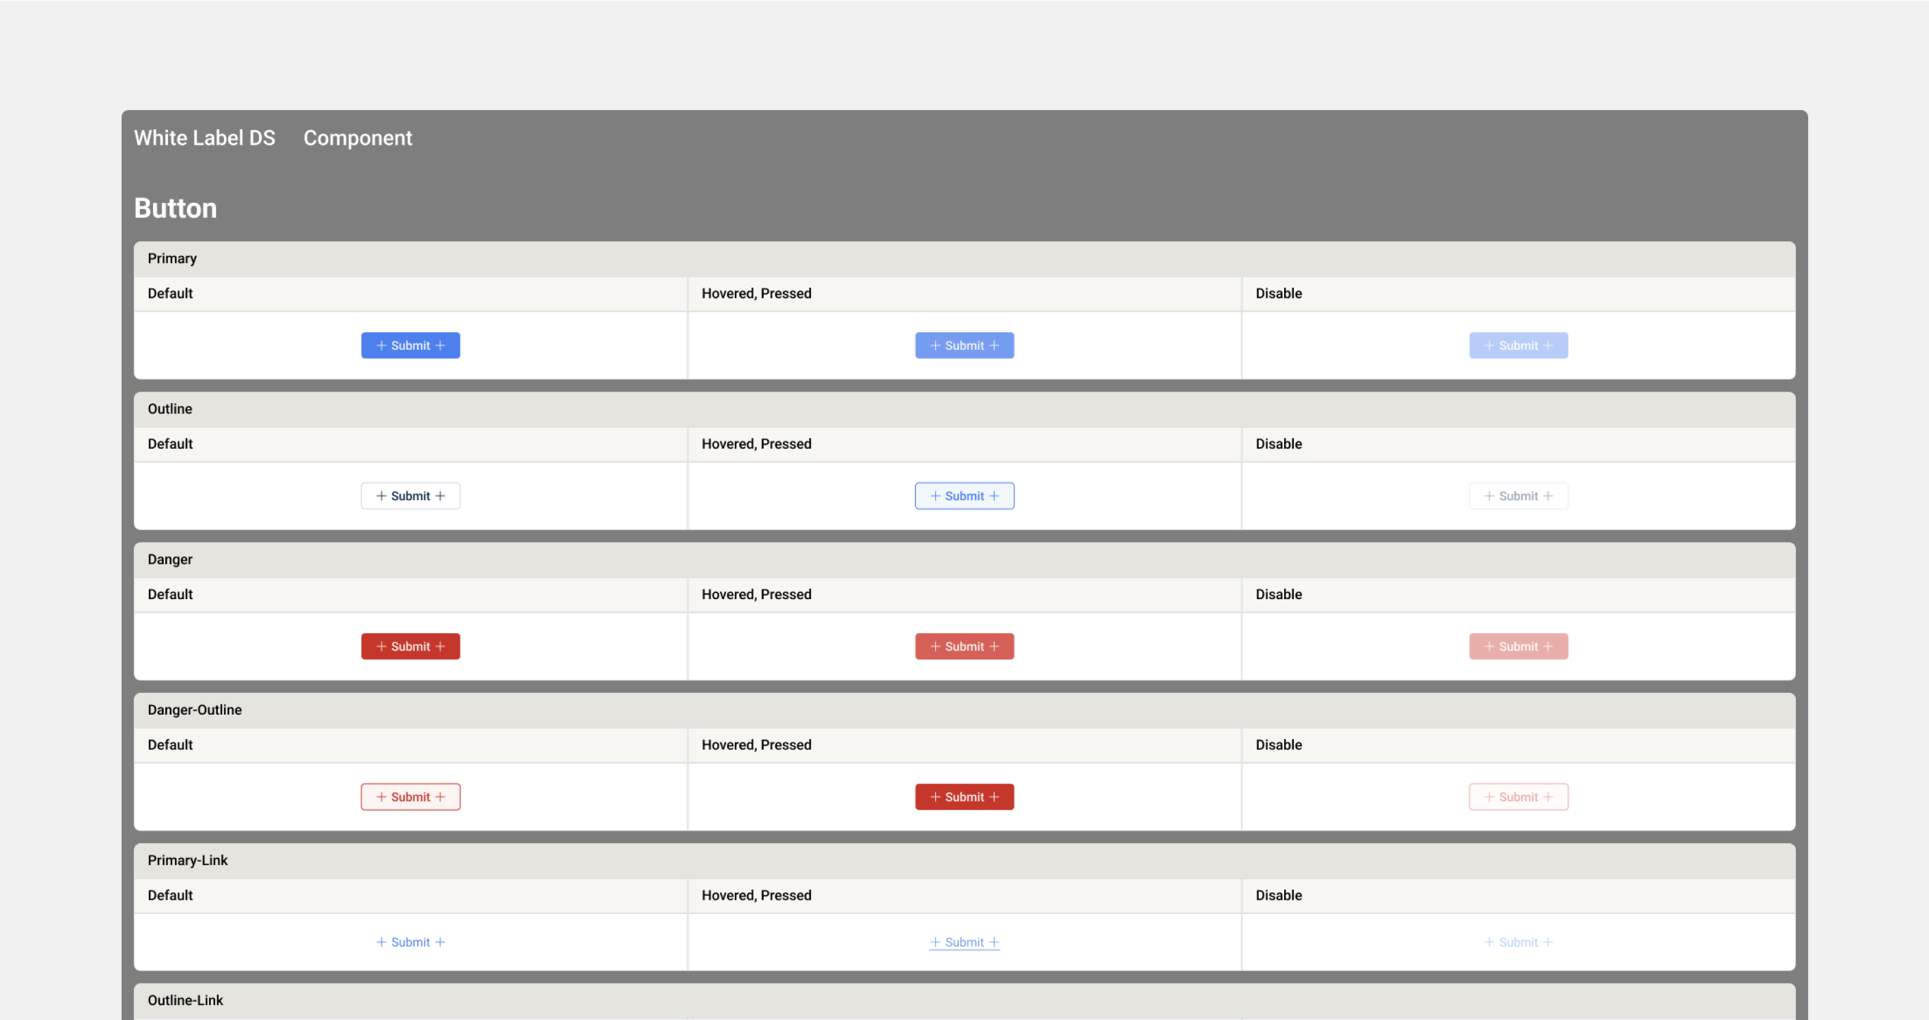The image size is (1929, 1020).
Task: Click the left plus icon in Primary Default button
Action: [381, 345]
